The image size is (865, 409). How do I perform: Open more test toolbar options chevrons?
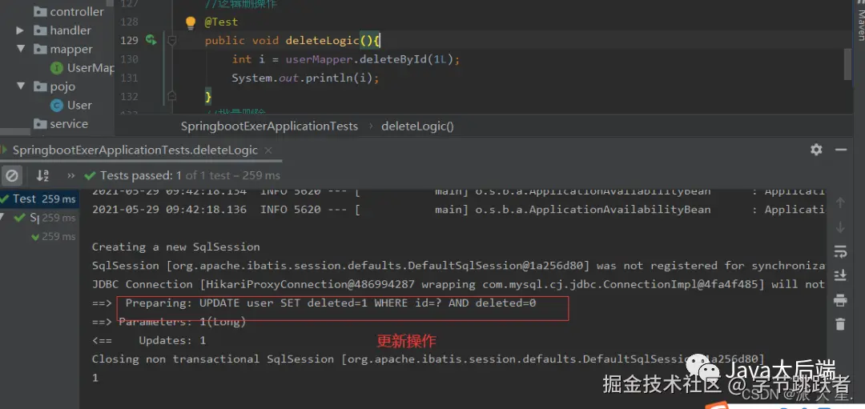70,176
